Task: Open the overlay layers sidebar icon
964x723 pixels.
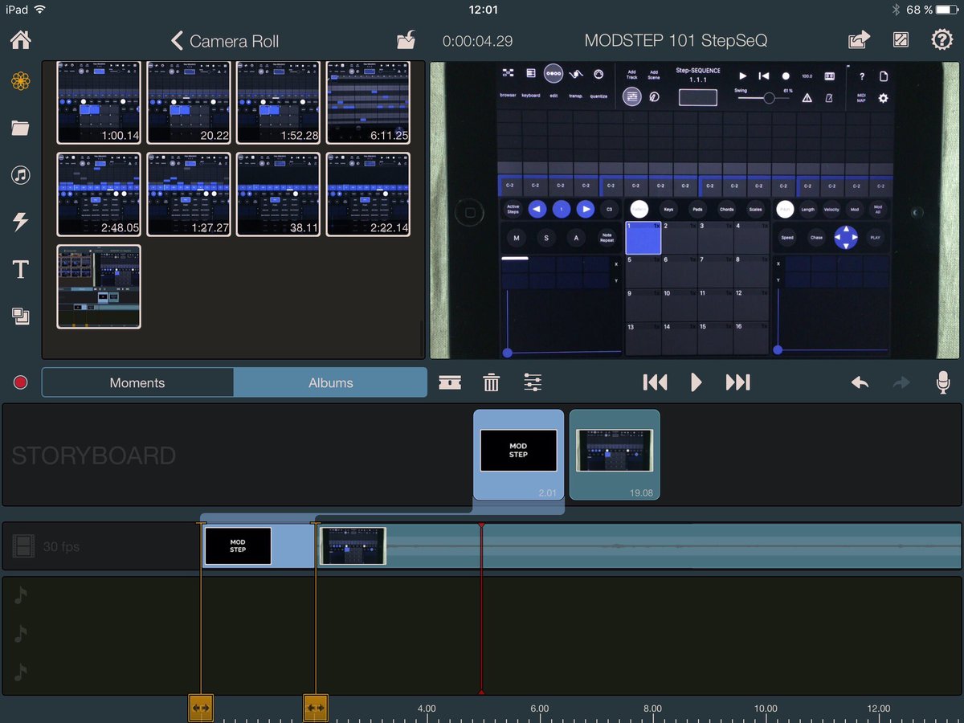Action: click(20, 317)
